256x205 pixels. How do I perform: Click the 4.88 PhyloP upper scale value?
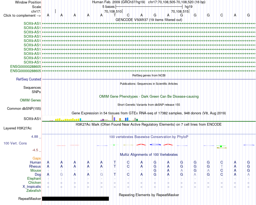click(x=34, y=137)
